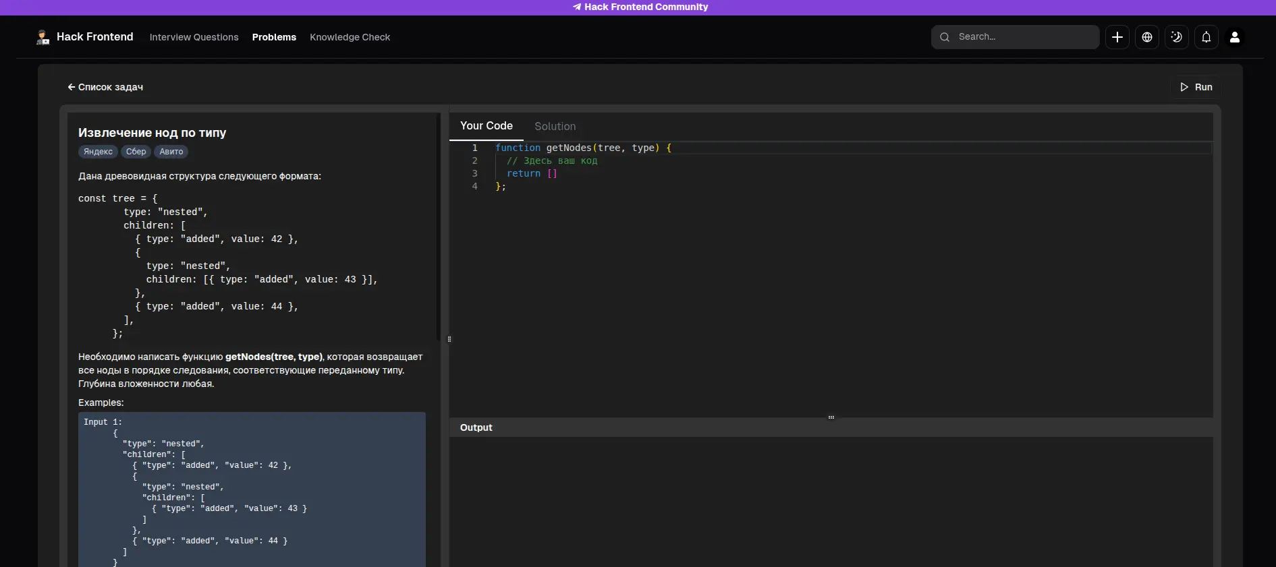Screen dimensions: 1276x567
Task: Click the Сбер company tag
Action: tap(136, 152)
